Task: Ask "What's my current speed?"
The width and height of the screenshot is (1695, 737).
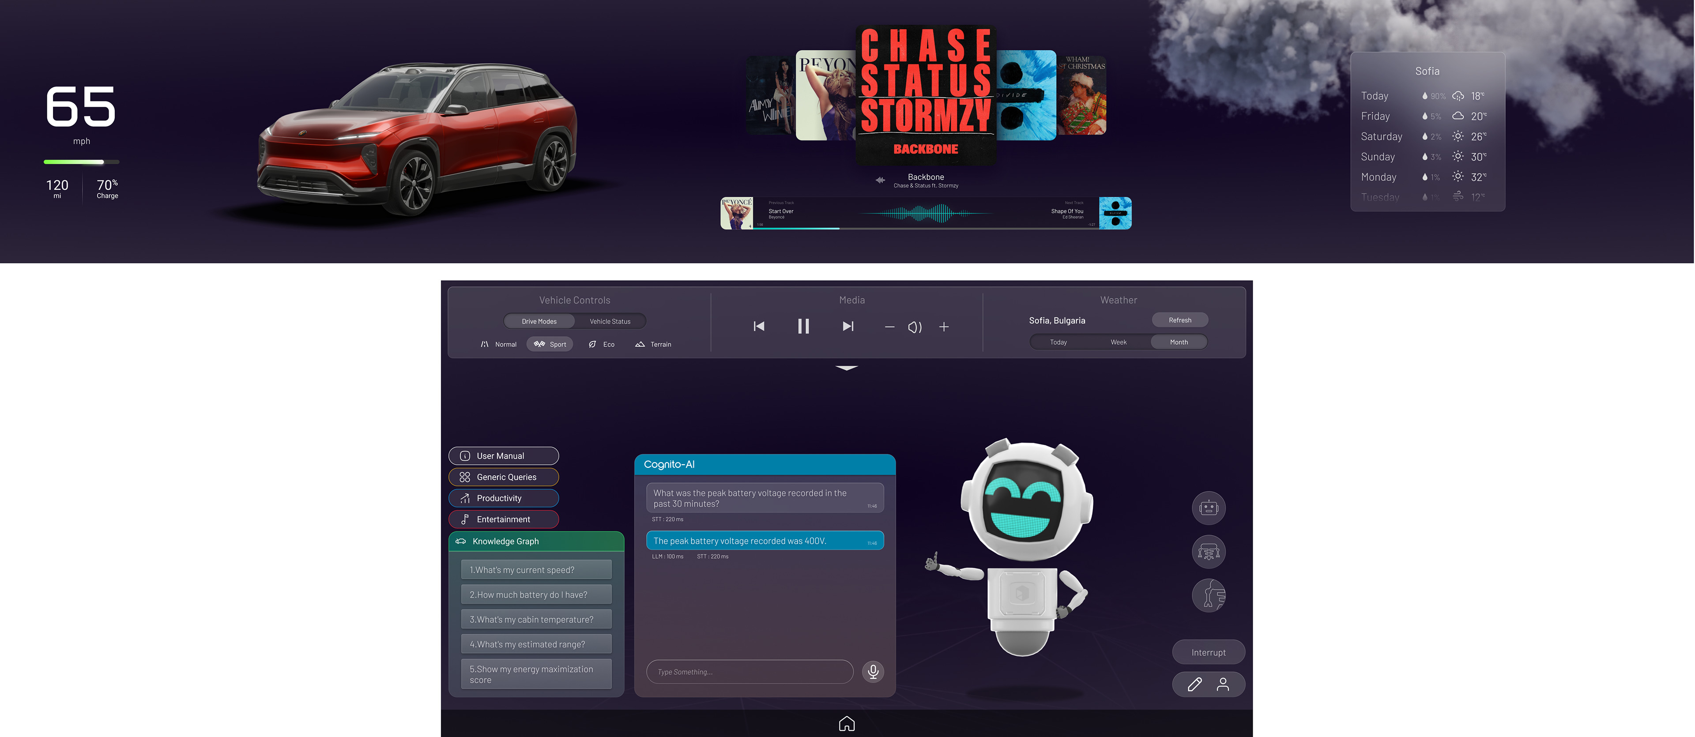Action: pyautogui.click(x=536, y=570)
